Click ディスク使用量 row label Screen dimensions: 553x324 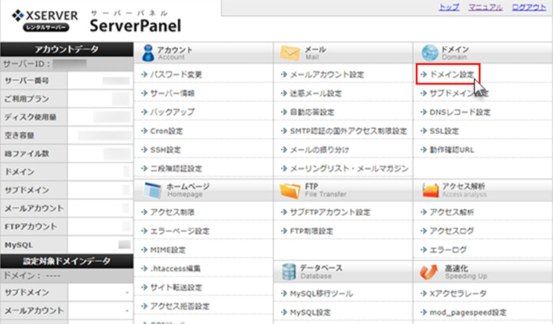[30, 117]
